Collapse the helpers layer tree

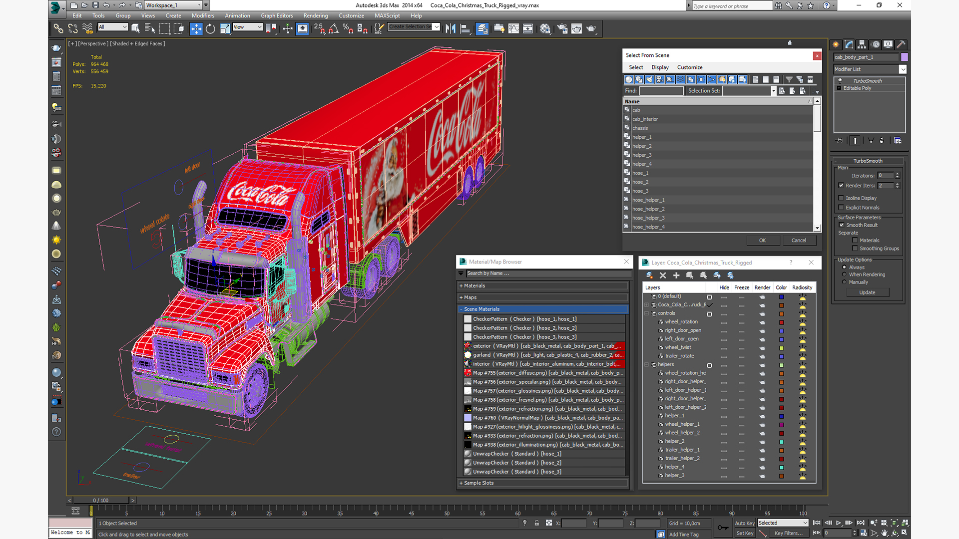tap(647, 365)
